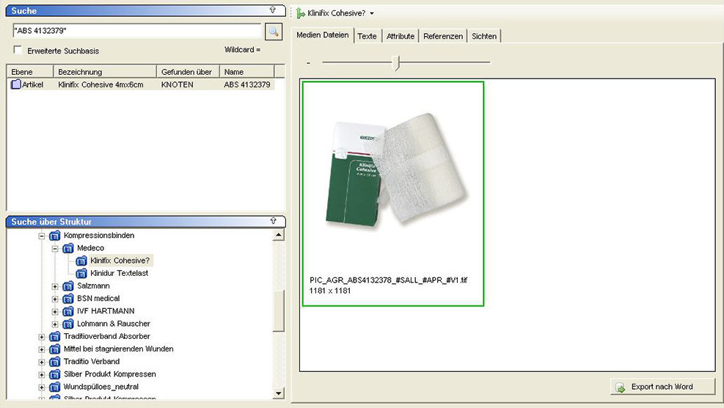
Task: Sort results by Name column header
Action: click(x=246, y=72)
